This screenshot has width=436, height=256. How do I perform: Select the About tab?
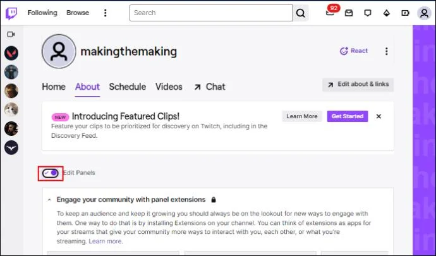tap(87, 87)
